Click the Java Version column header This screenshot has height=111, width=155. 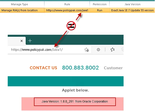(x=132, y=4)
